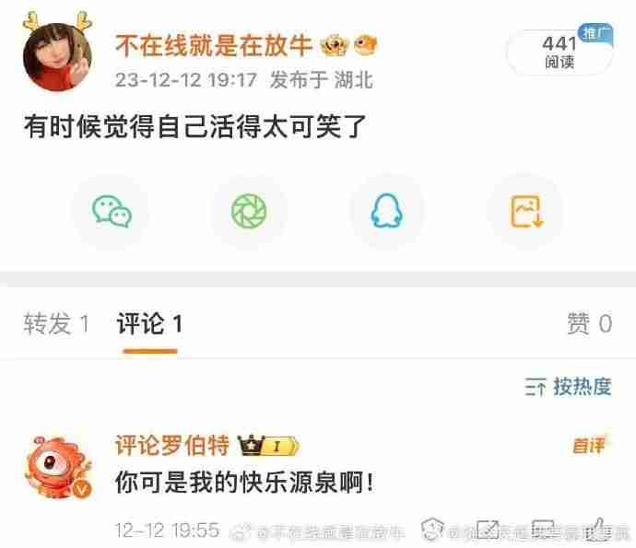Open profile of 不在线就是在放牛
The height and width of the screenshot is (548, 636).
click(214, 44)
